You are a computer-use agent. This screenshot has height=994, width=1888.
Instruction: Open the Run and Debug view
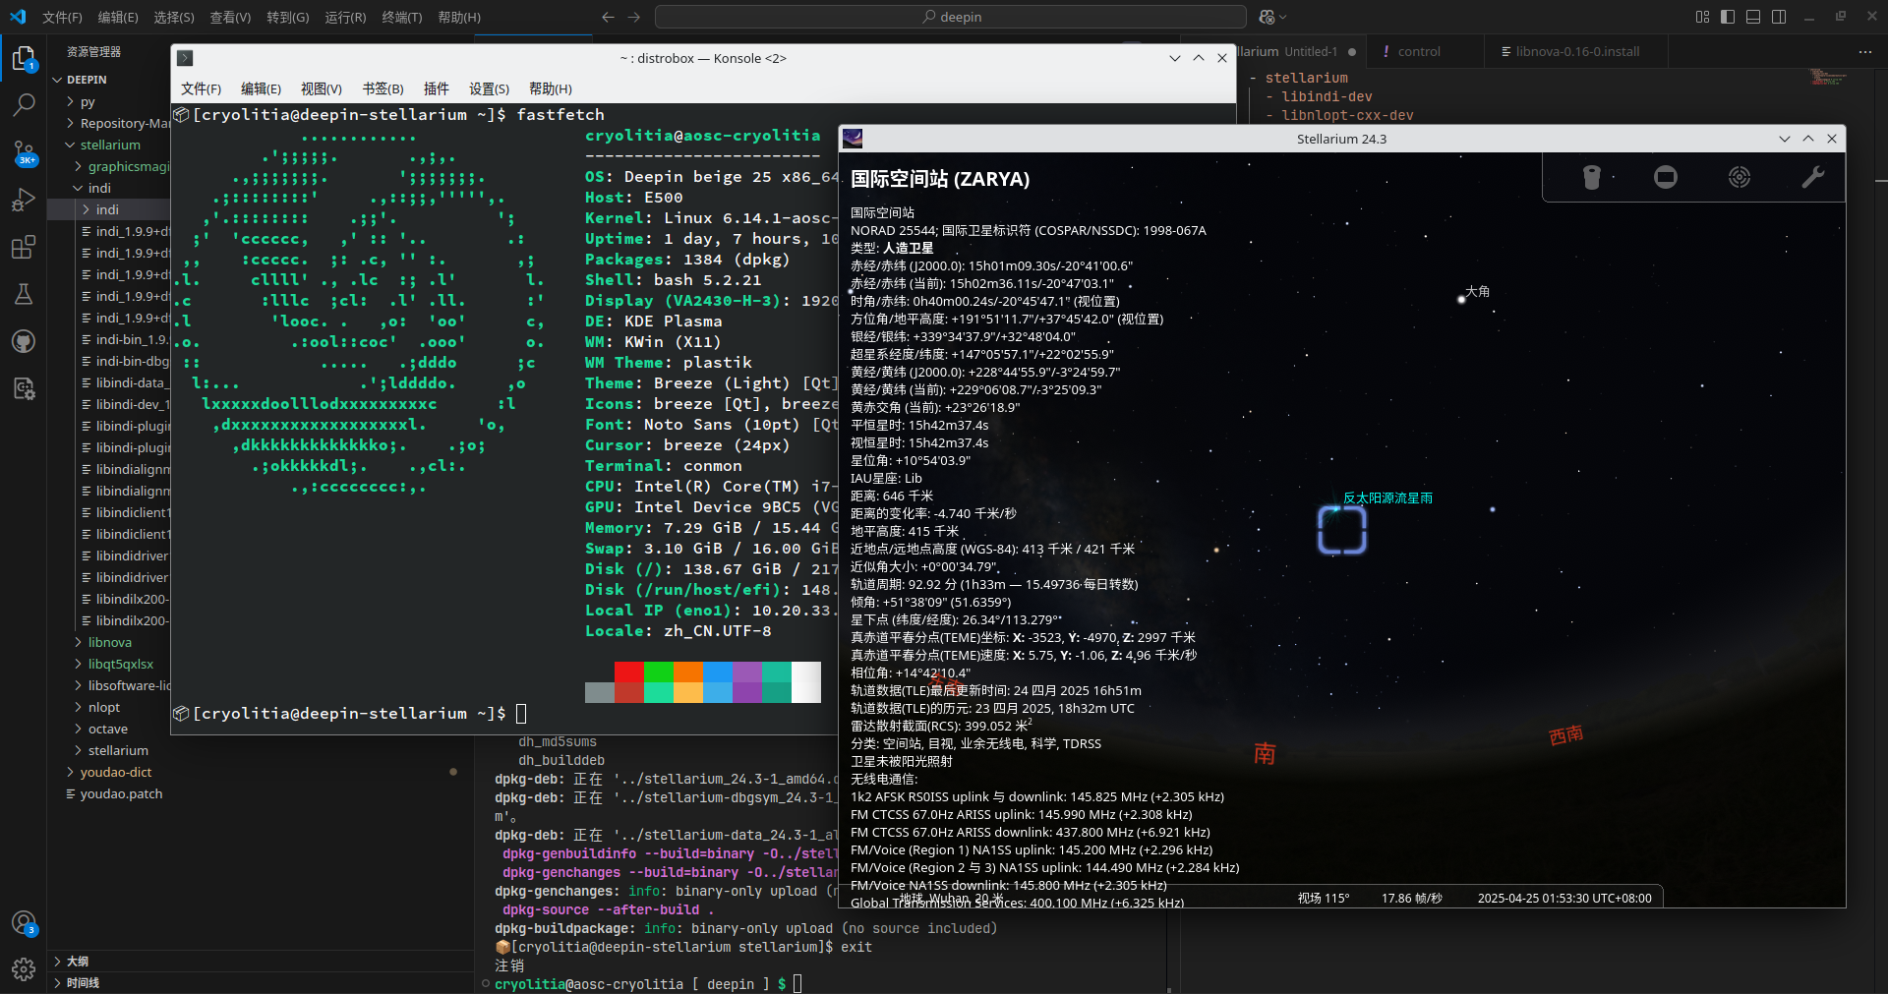[24, 200]
